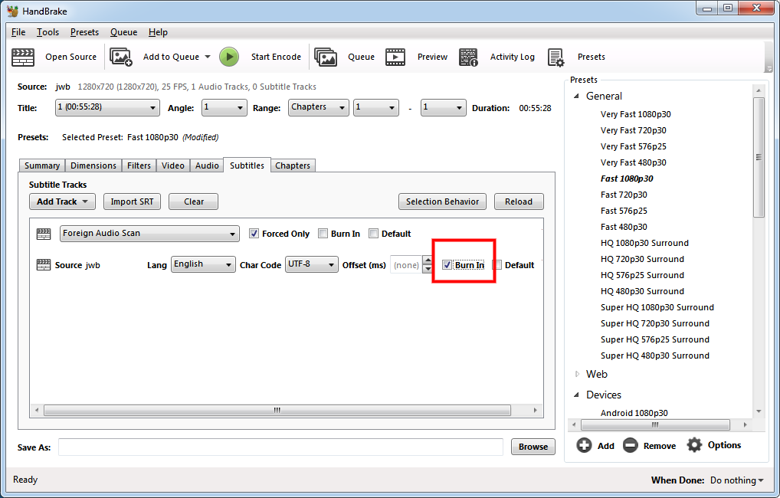This screenshot has height=498, width=780.
Task: Open the Queue via its stacked-images icon
Action: [326, 57]
